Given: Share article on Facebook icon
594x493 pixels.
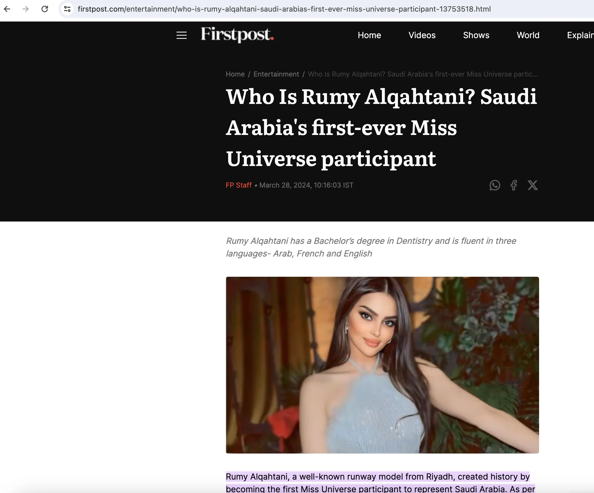Looking at the screenshot, I should tap(514, 185).
